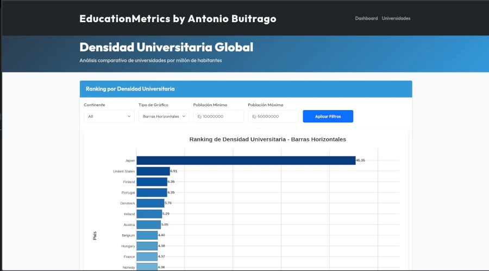
Task: Click the Finland bar in chart
Action: [x=152, y=182]
